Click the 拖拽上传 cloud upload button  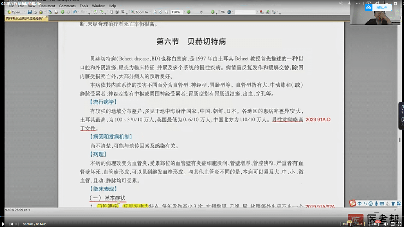379,7
